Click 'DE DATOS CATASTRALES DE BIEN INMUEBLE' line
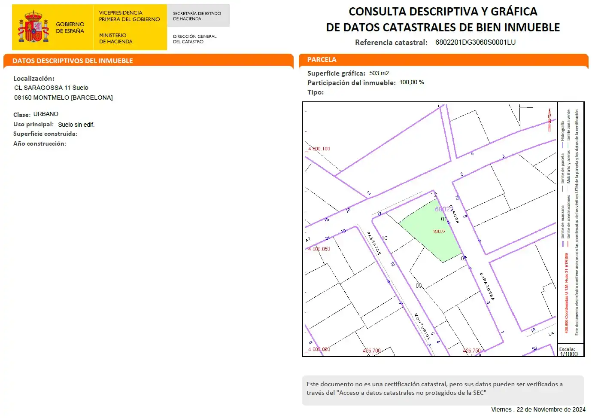Viewport: 592px width, 418px height. click(x=443, y=27)
